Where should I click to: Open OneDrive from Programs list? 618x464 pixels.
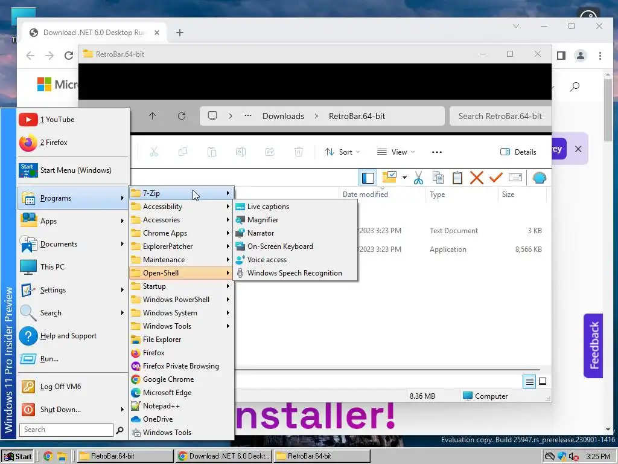click(181, 419)
